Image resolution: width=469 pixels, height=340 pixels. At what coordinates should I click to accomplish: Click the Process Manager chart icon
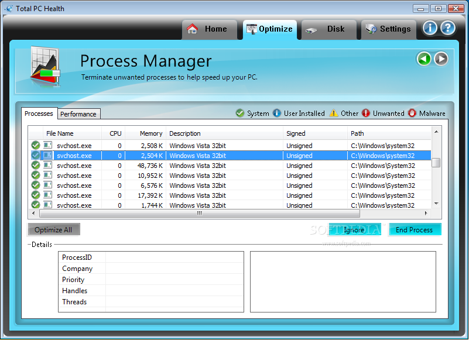(x=45, y=66)
